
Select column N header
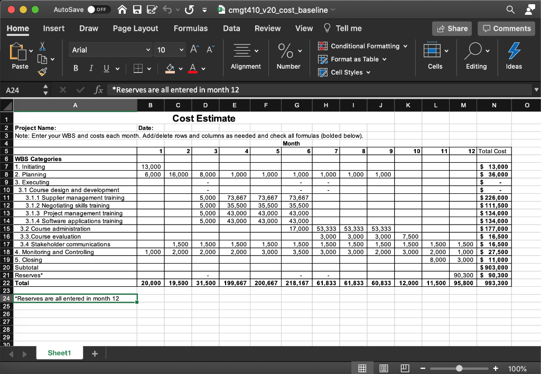point(494,105)
